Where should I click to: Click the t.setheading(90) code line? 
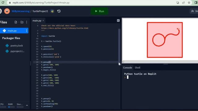pos(49,104)
